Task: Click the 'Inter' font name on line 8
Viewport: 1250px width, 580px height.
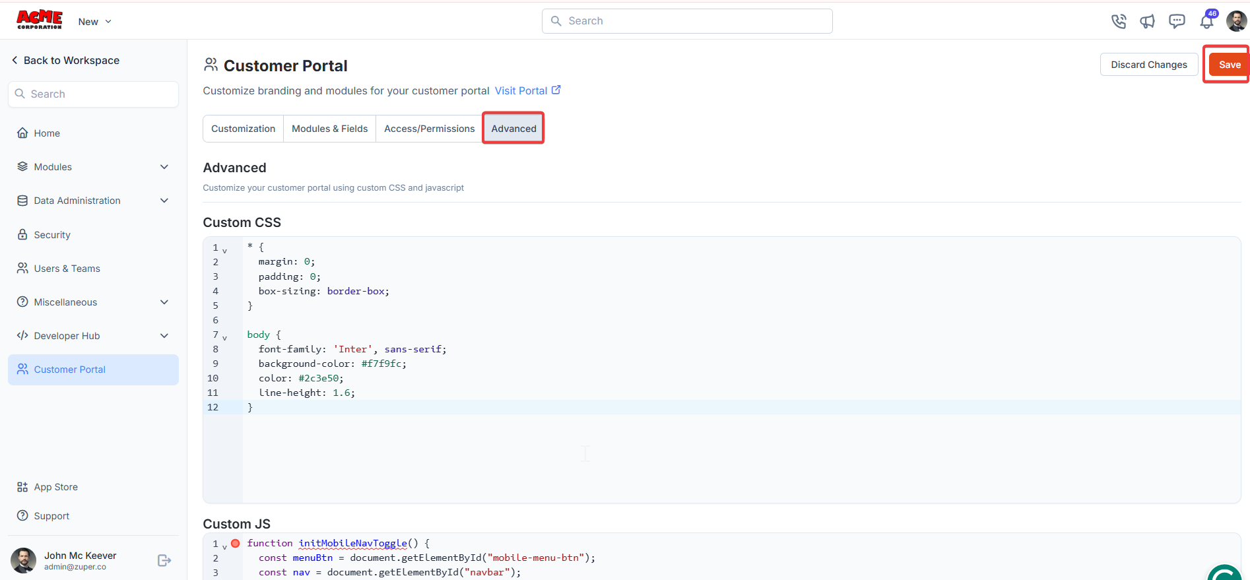Action: 353,349
